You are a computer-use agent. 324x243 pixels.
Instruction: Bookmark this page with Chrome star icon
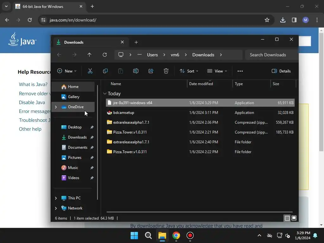267,20
